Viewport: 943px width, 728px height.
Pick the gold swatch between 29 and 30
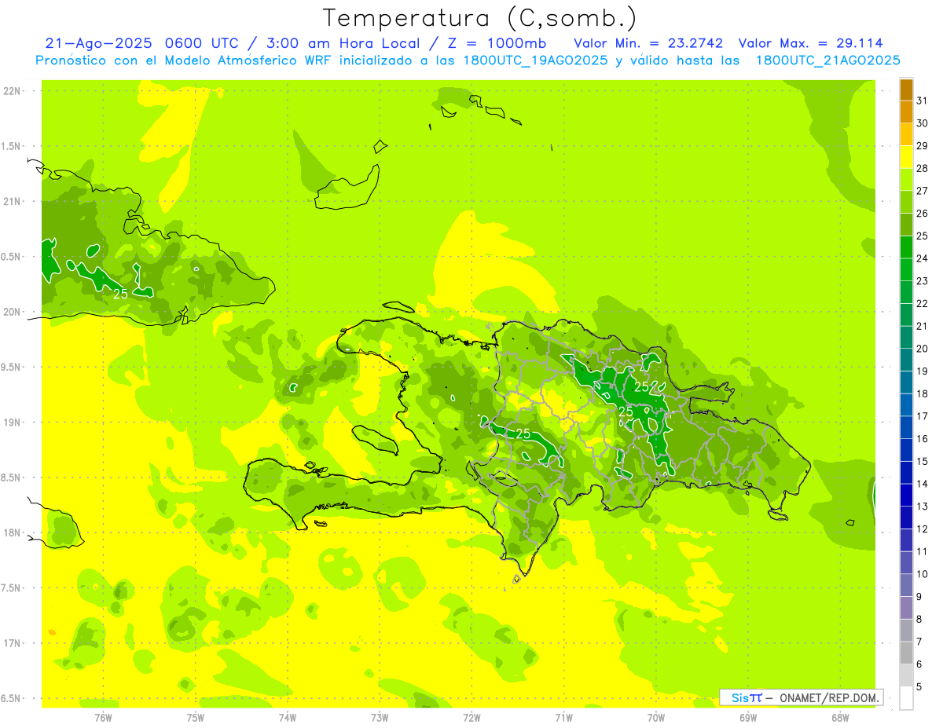coord(906,134)
